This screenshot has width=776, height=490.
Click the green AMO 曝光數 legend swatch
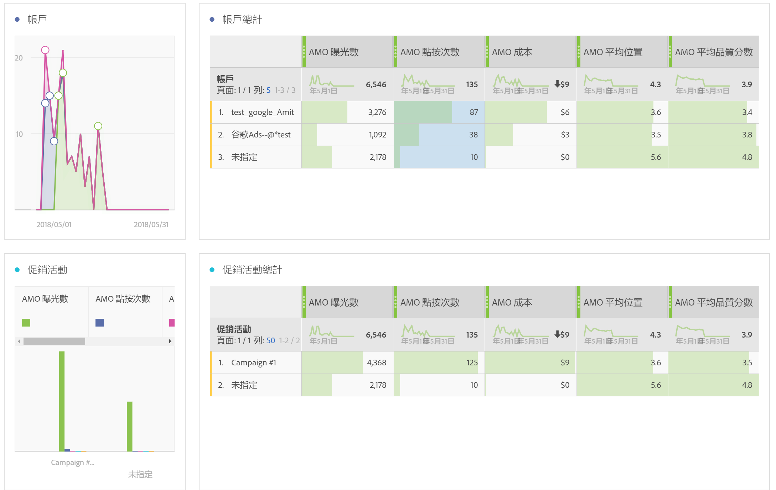click(26, 323)
